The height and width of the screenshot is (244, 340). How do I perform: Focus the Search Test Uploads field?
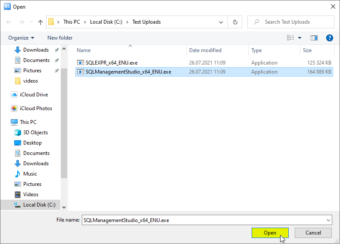click(x=291, y=22)
